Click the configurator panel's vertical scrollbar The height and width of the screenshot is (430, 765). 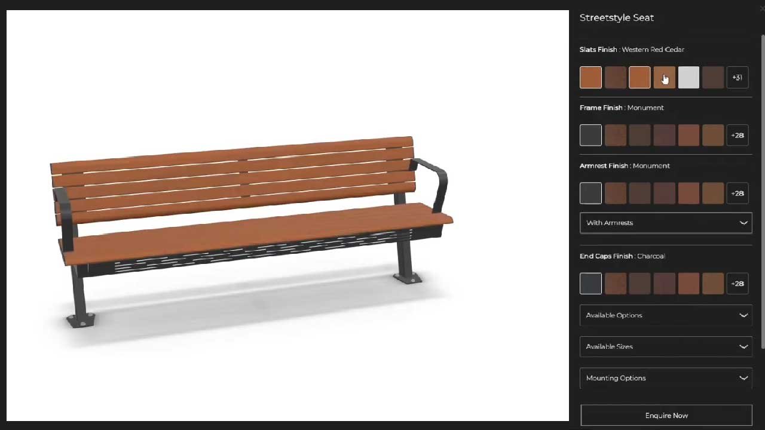(x=762, y=191)
